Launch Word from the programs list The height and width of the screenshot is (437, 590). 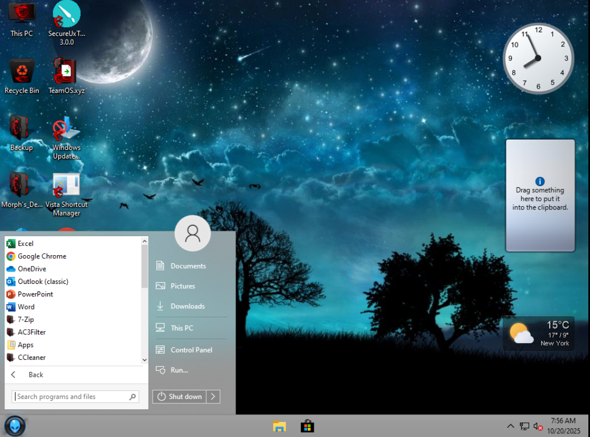tap(73, 307)
